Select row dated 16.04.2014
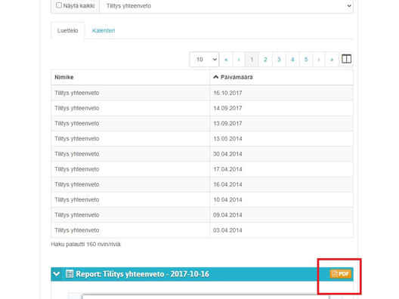 [x=202, y=184]
